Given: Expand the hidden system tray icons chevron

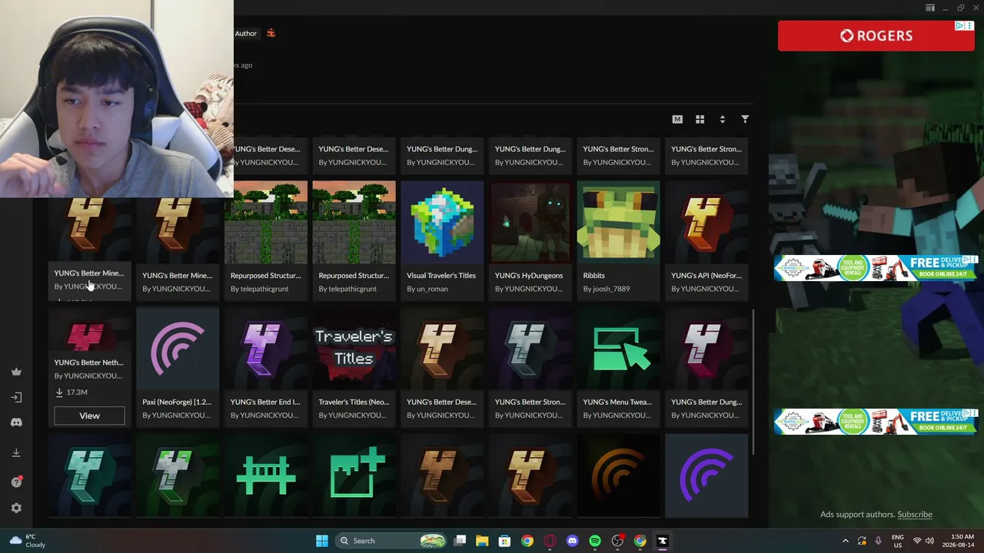Looking at the screenshot, I should tap(846, 541).
